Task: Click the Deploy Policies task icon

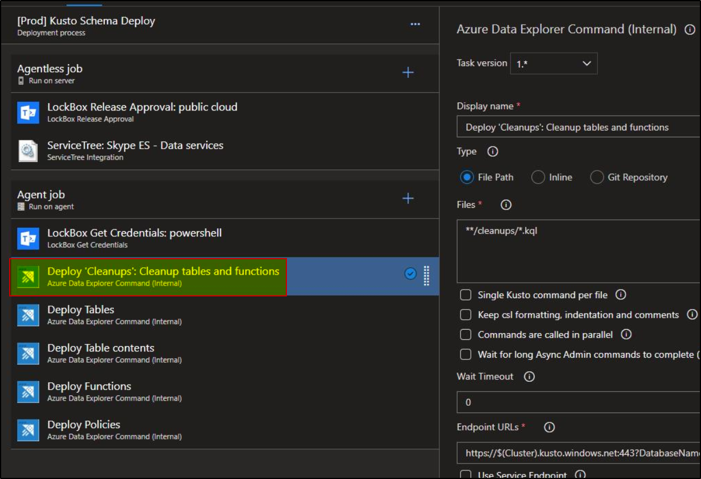Action: click(x=28, y=430)
